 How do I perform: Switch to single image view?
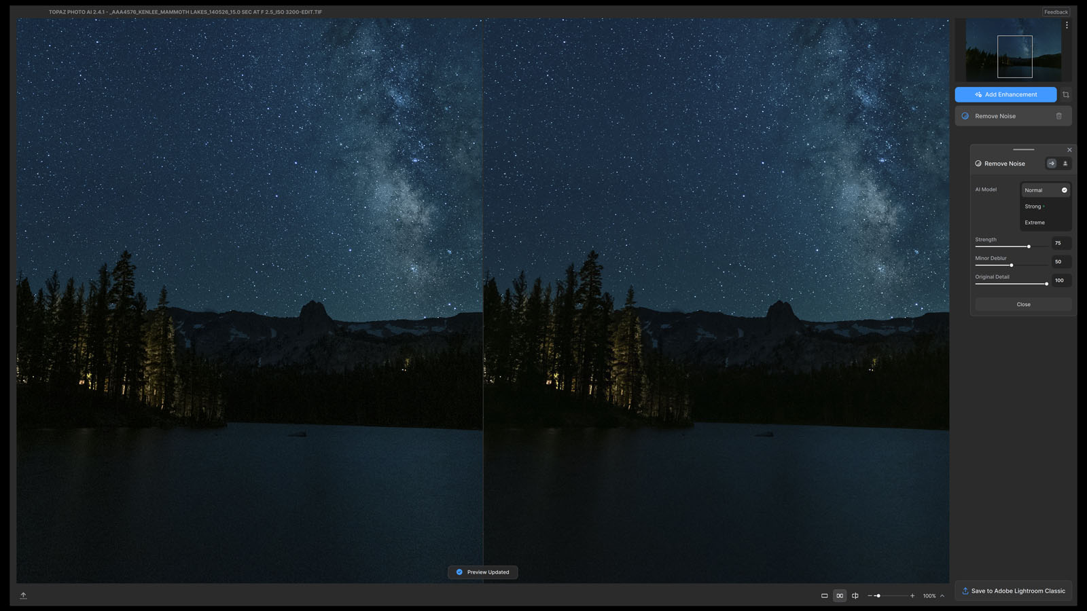pos(824,596)
